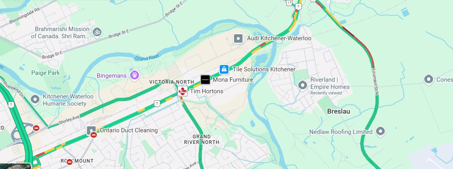The width and height of the screenshot is (453, 169).
Task: Select the purple Bingemans attraction pin
Action: [135, 76]
